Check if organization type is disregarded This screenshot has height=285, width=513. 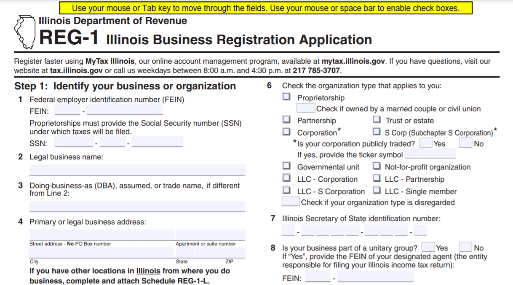pos(291,202)
